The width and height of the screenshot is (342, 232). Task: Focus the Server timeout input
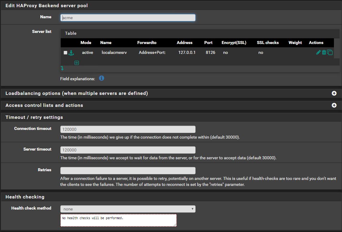pos(128,150)
